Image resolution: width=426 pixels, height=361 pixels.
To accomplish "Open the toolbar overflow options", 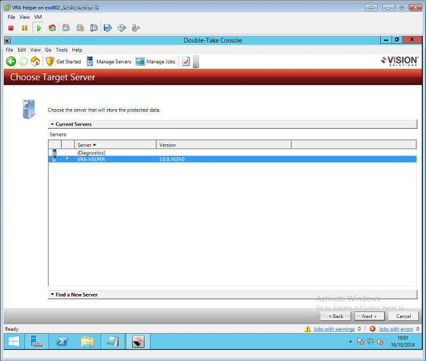I will coord(196,62).
